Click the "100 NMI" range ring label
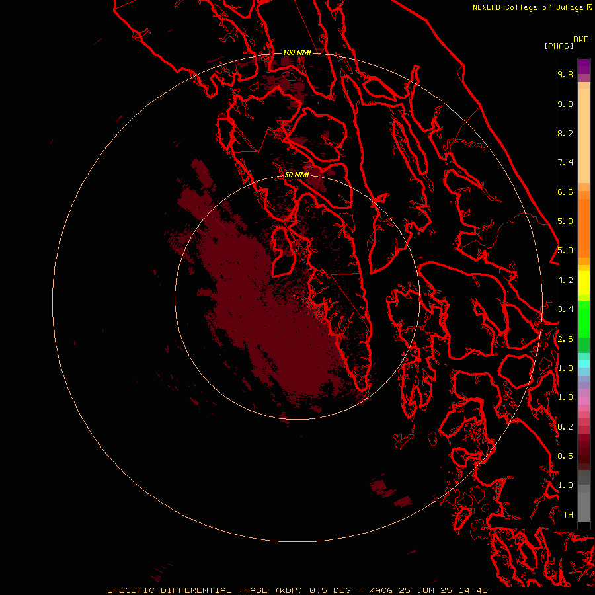The width and height of the screenshot is (595, 595). [x=297, y=52]
